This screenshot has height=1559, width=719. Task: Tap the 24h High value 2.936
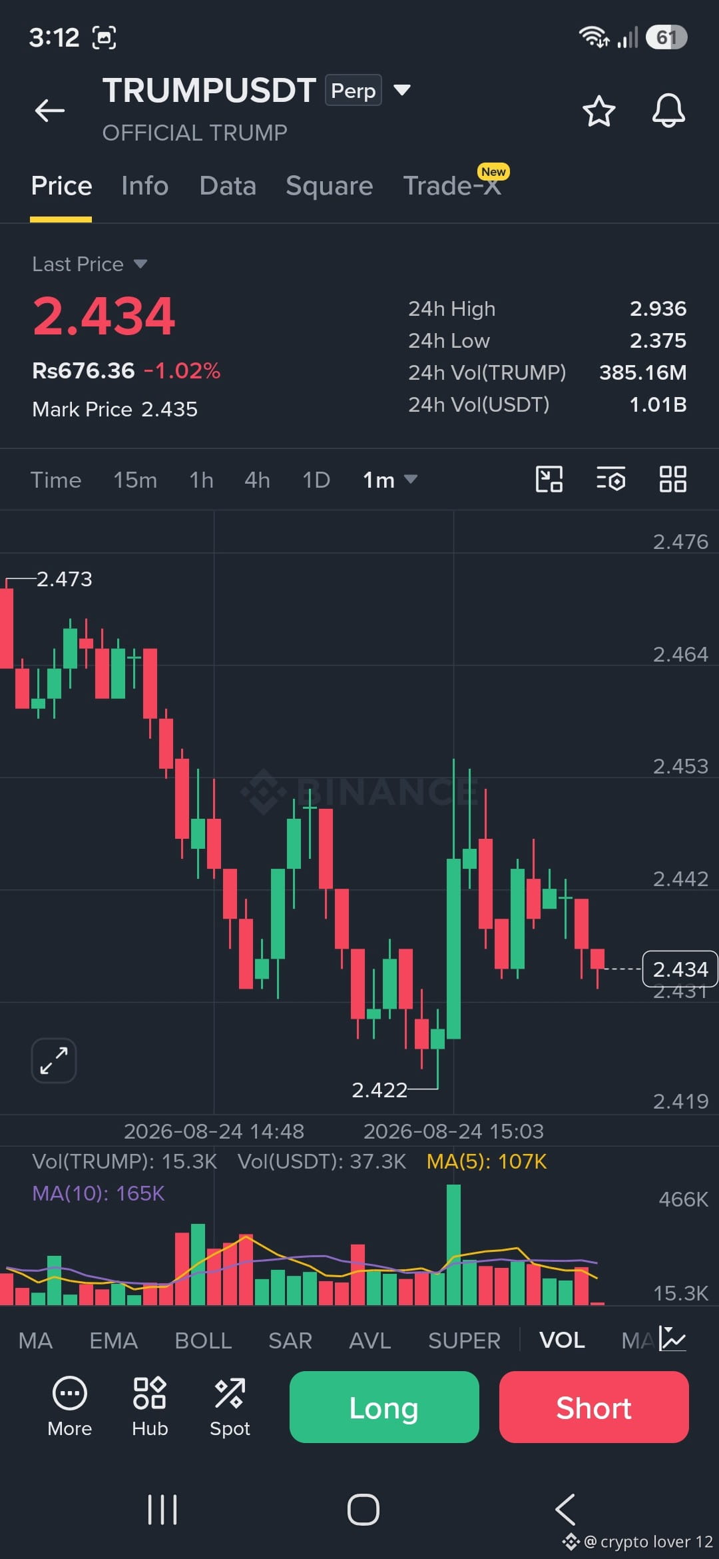tap(658, 308)
